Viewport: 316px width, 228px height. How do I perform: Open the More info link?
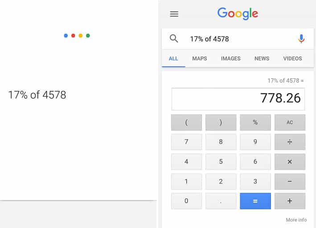pyautogui.click(x=296, y=220)
